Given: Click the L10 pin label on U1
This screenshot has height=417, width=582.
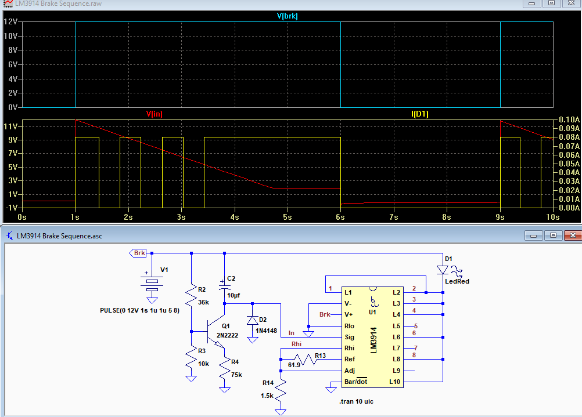Looking at the screenshot, I should (394, 382).
